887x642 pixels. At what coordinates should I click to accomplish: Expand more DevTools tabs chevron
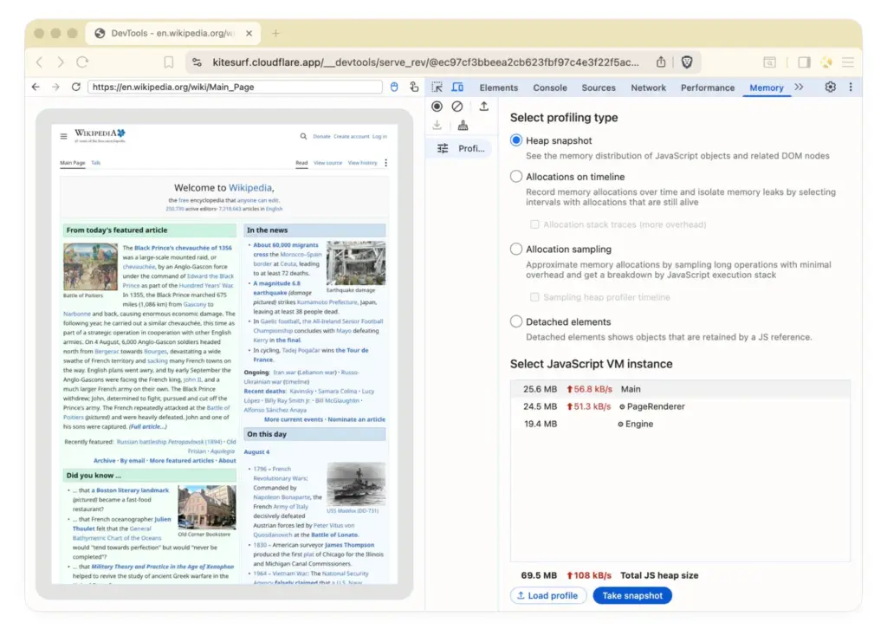tap(799, 88)
